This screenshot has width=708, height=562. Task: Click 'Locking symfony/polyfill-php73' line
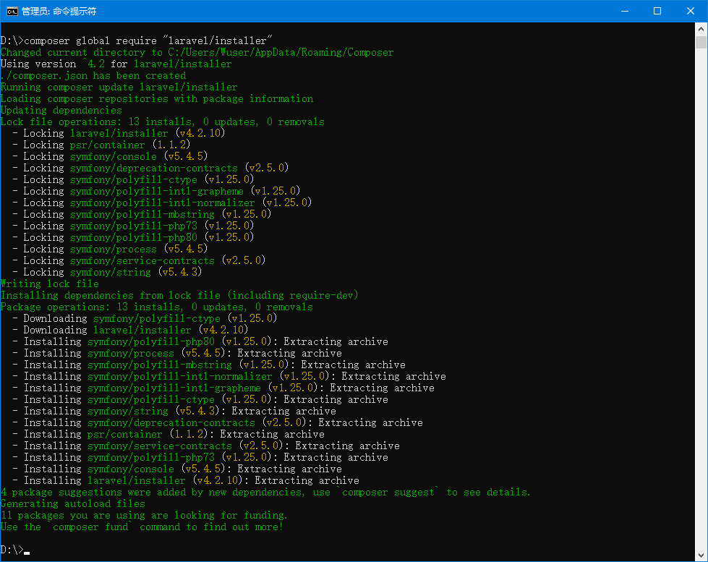click(x=133, y=226)
